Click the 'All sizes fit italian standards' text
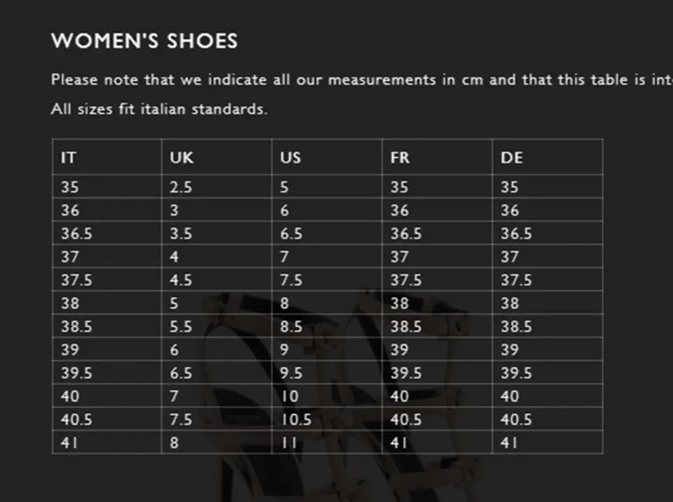This screenshot has height=502, width=673. tap(159, 110)
